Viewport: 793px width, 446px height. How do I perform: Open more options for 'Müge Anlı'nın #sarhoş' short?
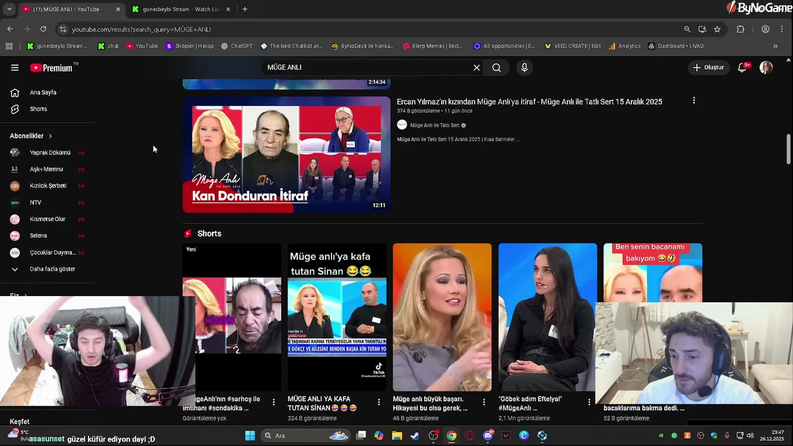coord(273,403)
